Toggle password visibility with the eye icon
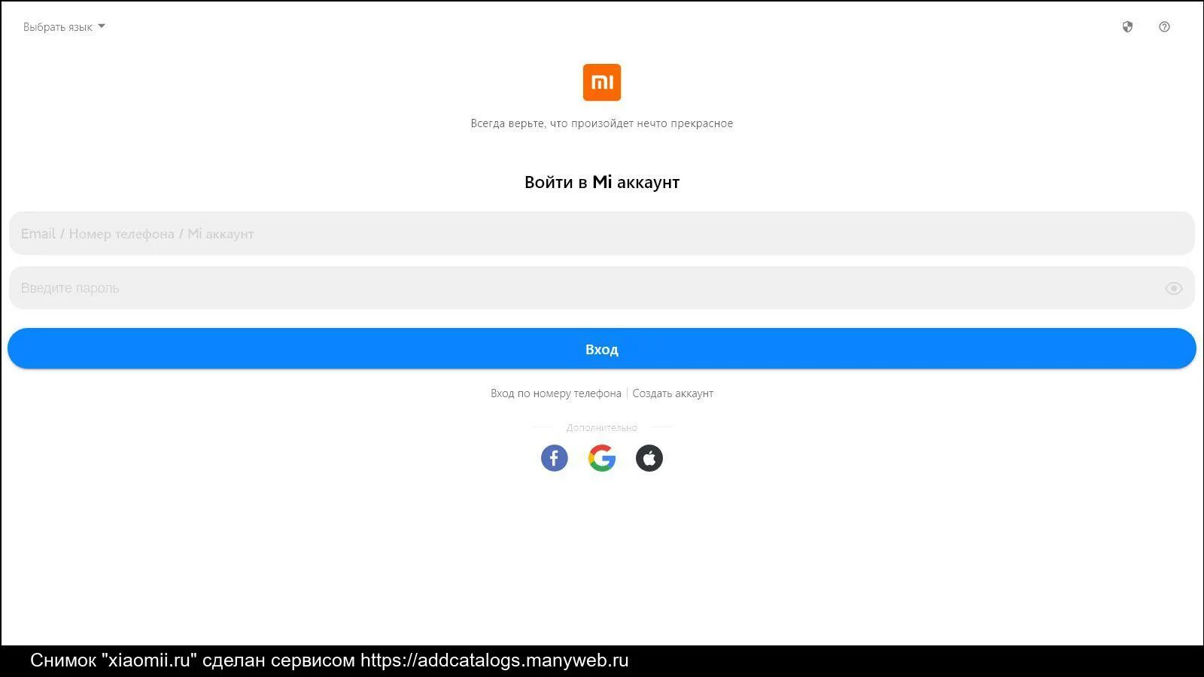 point(1174,288)
